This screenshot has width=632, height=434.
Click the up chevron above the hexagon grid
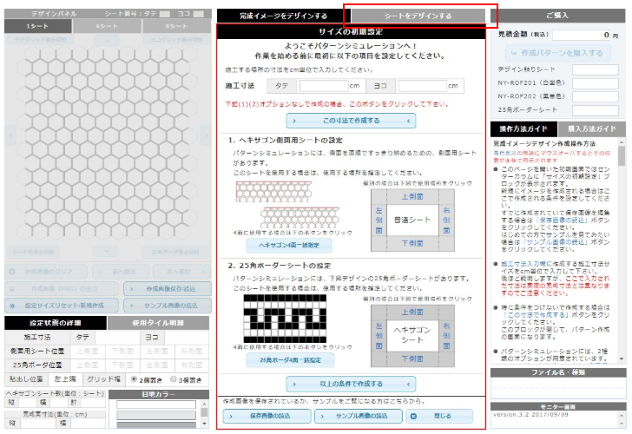[x=107, y=40]
